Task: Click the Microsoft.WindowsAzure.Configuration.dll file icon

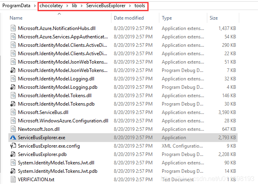Action: tap(13, 121)
